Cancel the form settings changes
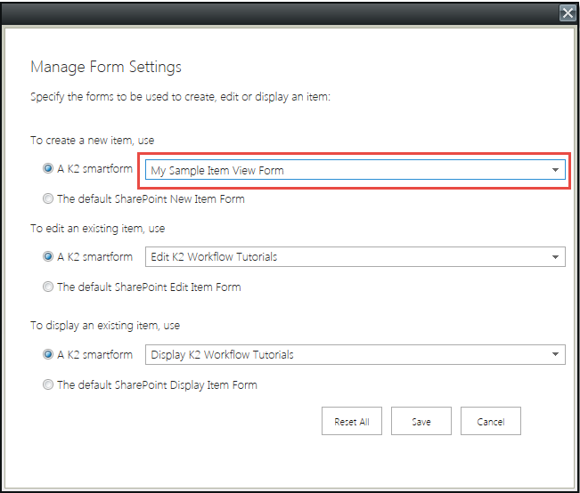580x493 pixels. pos(490,422)
